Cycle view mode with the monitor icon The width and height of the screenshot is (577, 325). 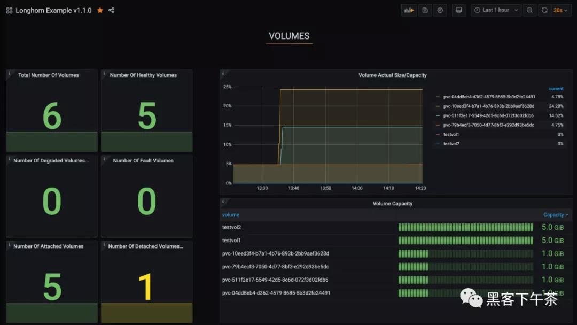(x=458, y=10)
